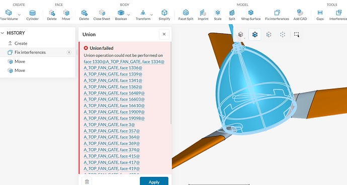Open the Interference tool
The height and width of the screenshot is (185, 347).
point(338,15)
